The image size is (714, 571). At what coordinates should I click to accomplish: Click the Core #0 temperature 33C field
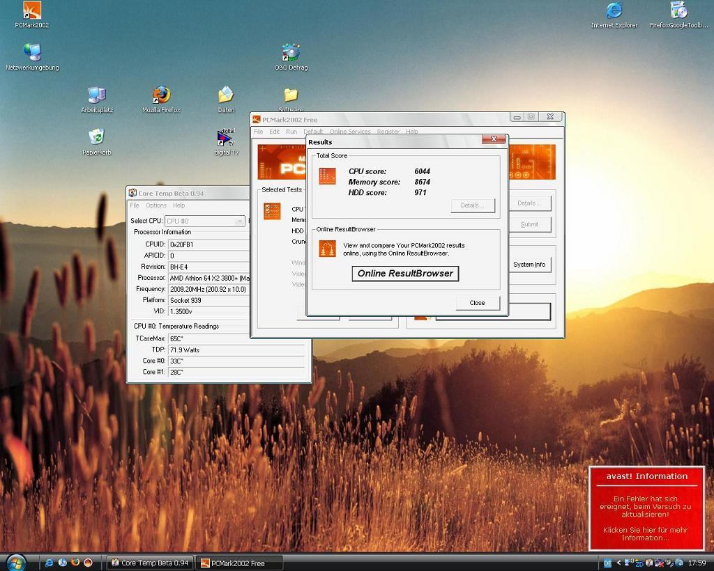coord(236,361)
